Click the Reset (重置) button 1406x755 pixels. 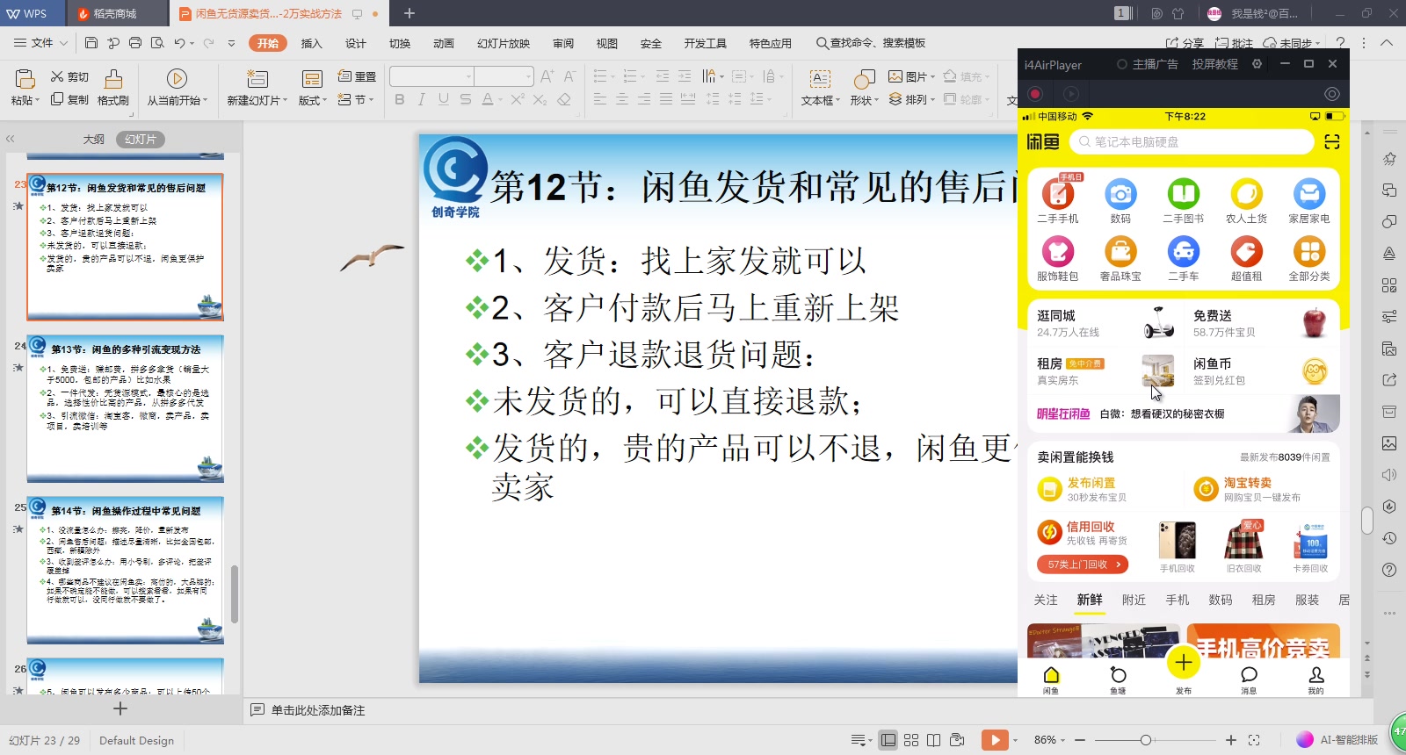[357, 77]
